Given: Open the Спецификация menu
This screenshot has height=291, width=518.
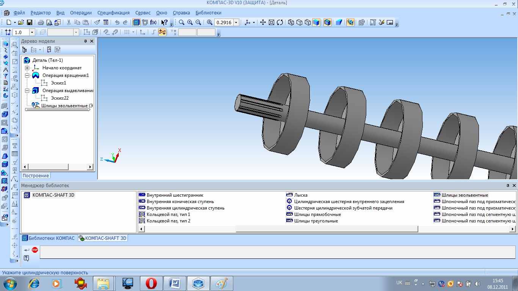Looking at the screenshot, I should (x=113, y=13).
